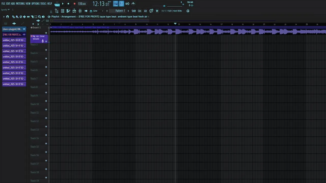Click the Alt modifier button

(145, 11)
